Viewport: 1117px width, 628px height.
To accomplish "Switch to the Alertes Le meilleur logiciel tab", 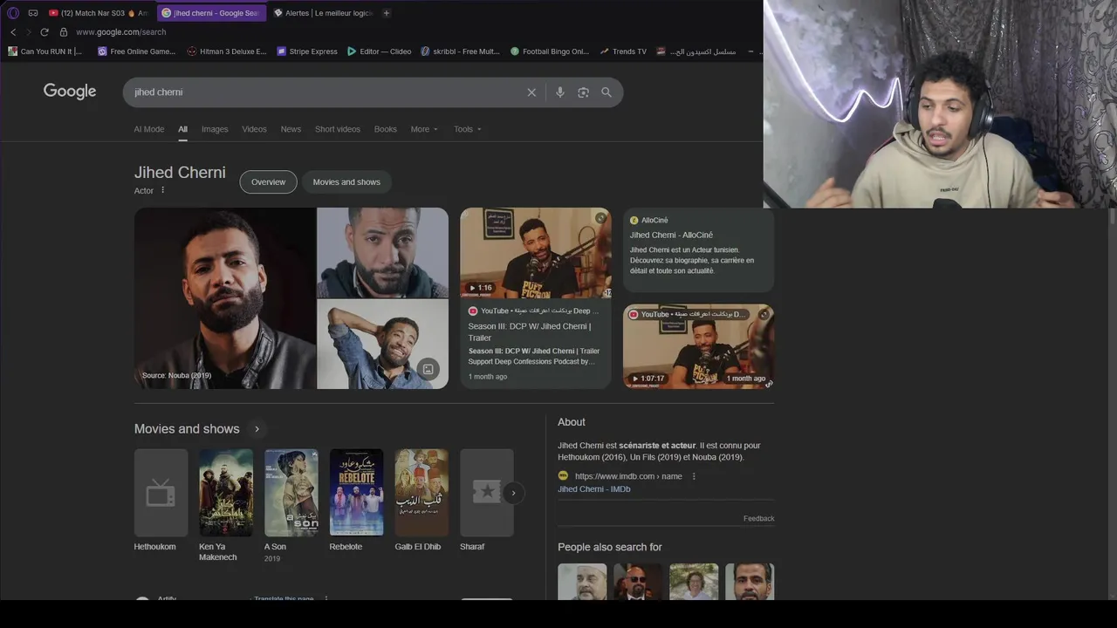I will [x=323, y=13].
